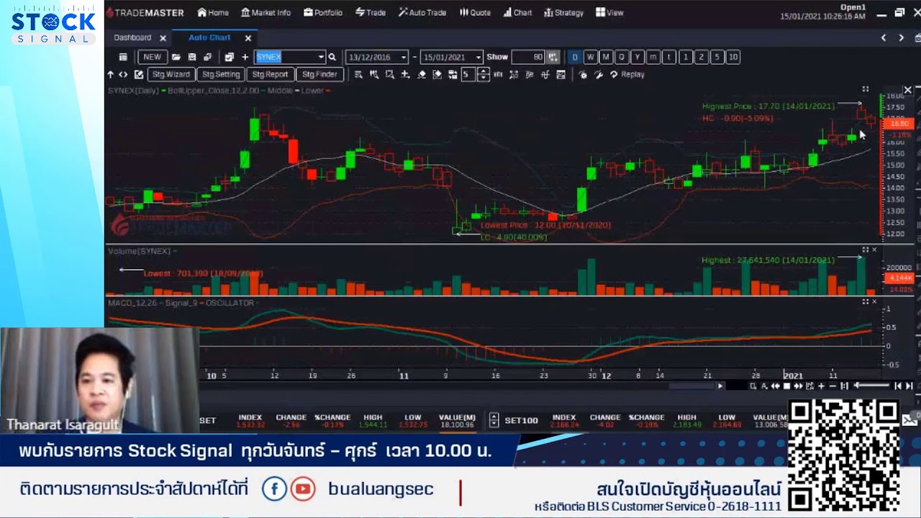Screen dimensions: 921x518
Task: Open the View menu
Action: click(609, 12)
